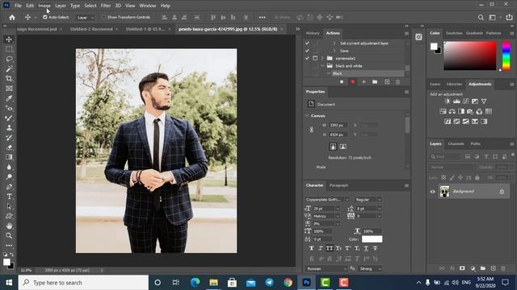This screenshot has height=290, width=517.
Task: Select the Lasso tool
Action: pos(9,59)
